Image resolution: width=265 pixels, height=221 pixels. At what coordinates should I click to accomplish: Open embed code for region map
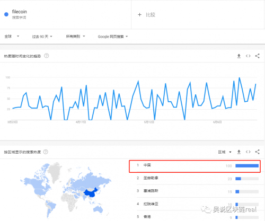pos(248,152)
